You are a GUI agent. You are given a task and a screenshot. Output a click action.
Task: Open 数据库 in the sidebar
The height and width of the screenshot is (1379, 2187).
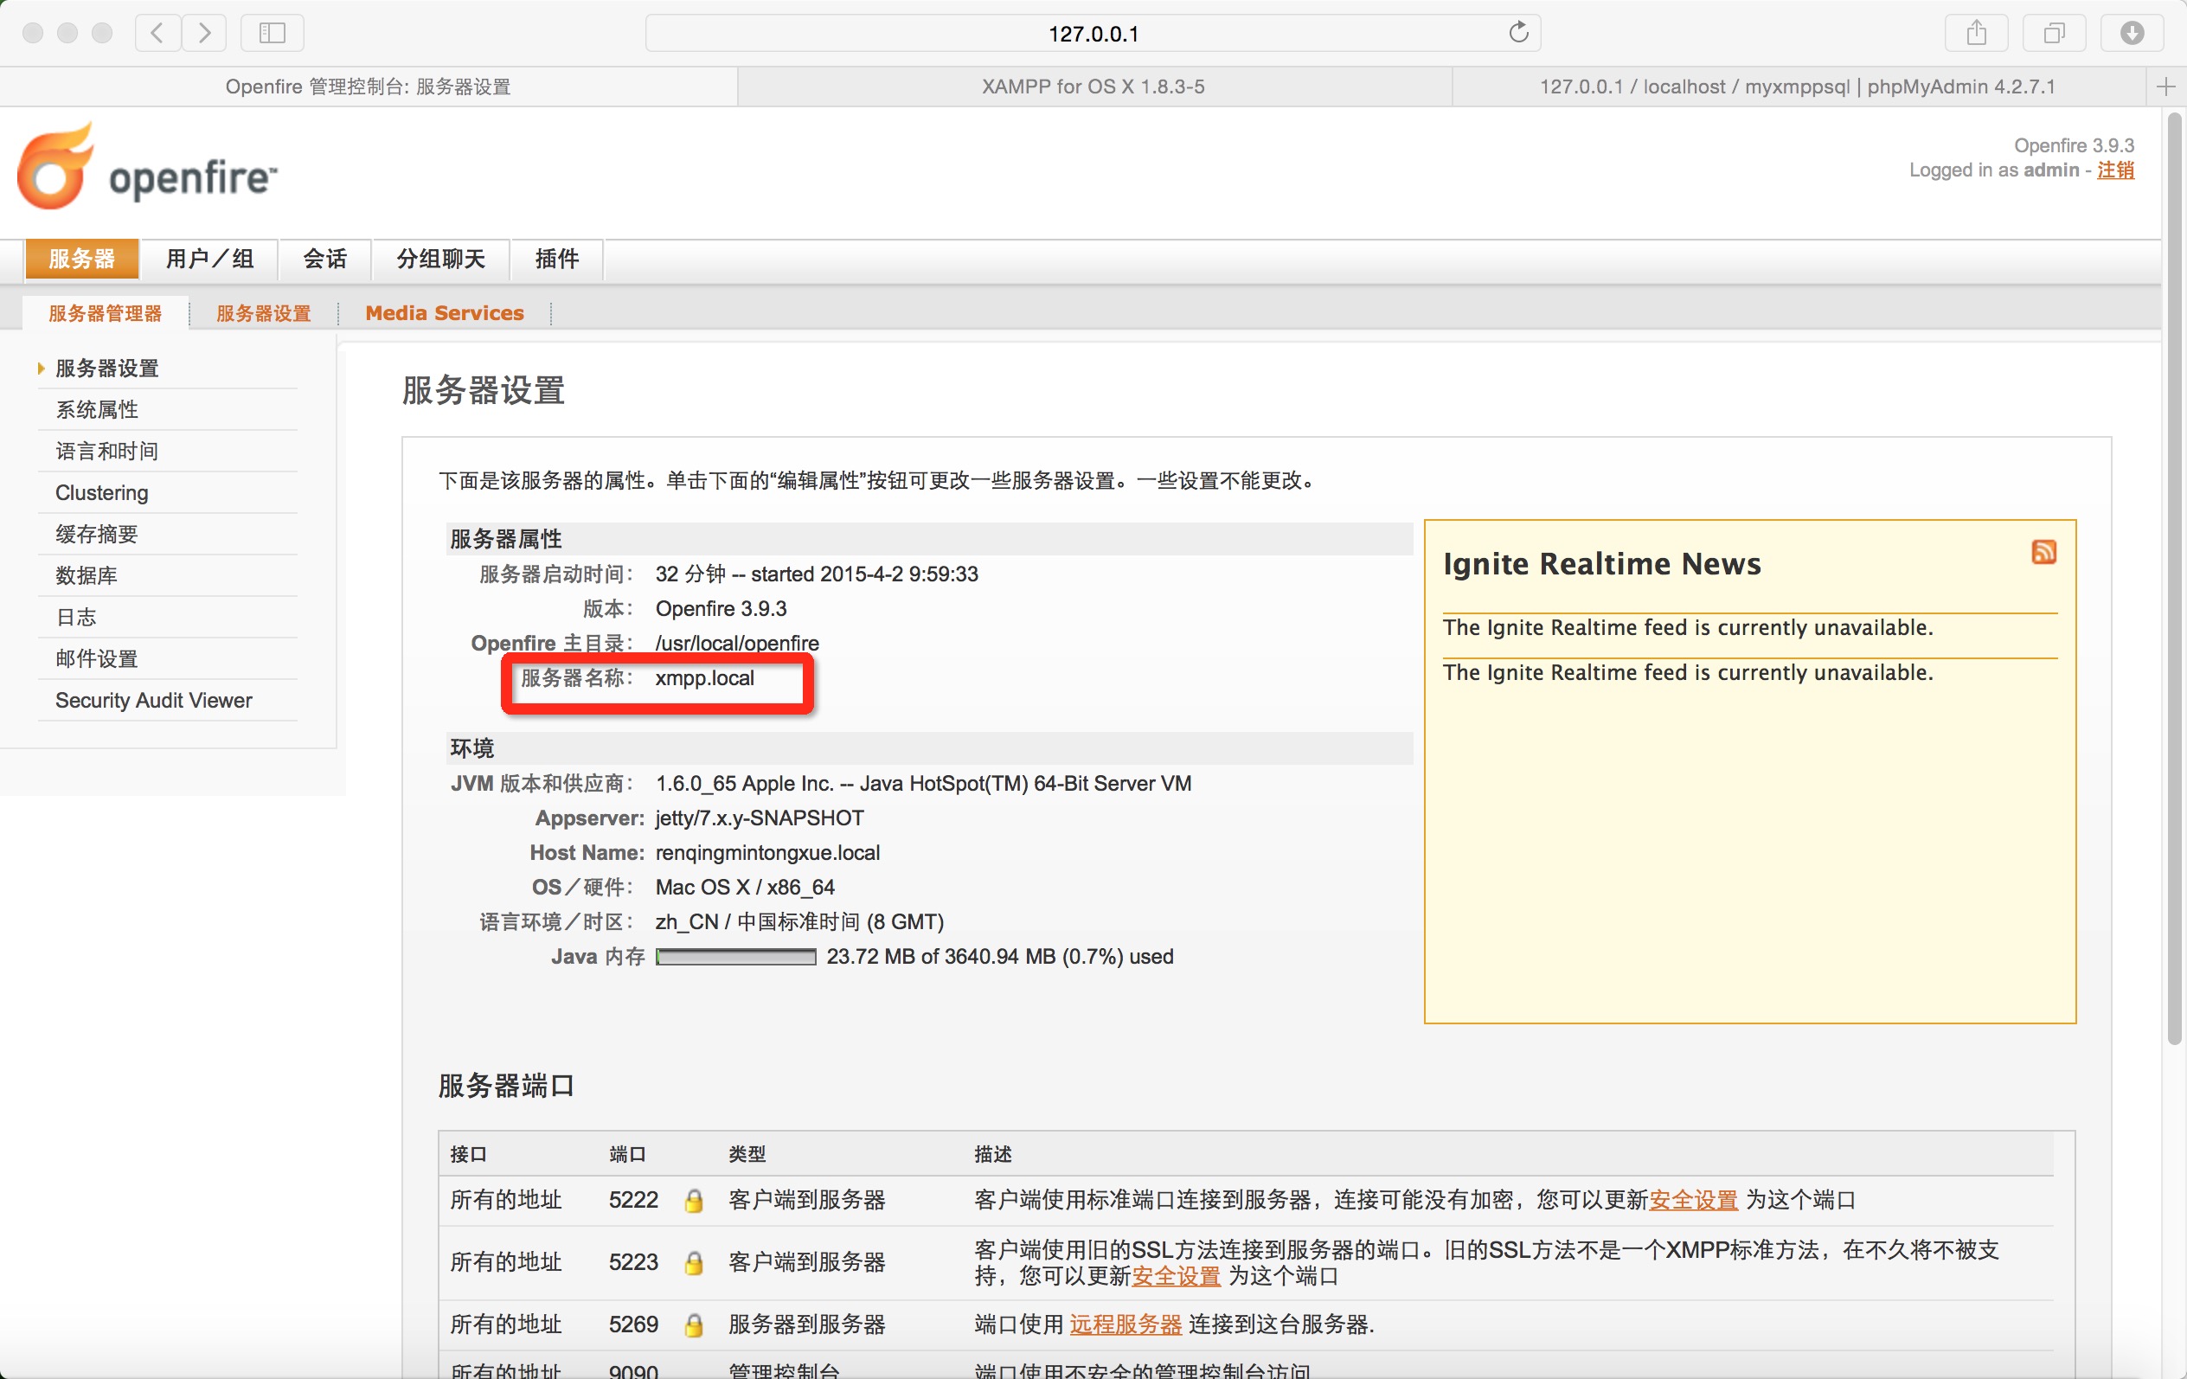coord(87,576)
